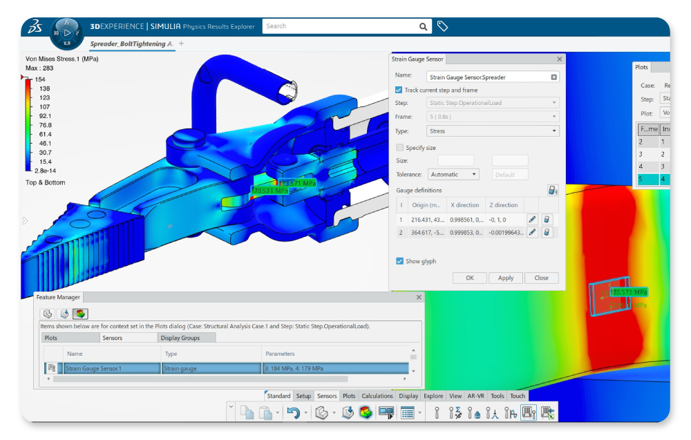Click the Spreader_BoltTightening document tab
The image size is (691, 440).
(x=131, y=44)
